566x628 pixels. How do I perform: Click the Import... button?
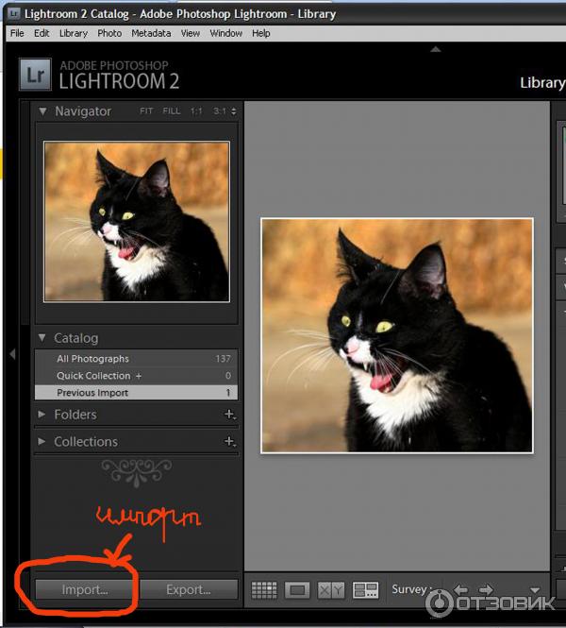(x=85, y=589)
